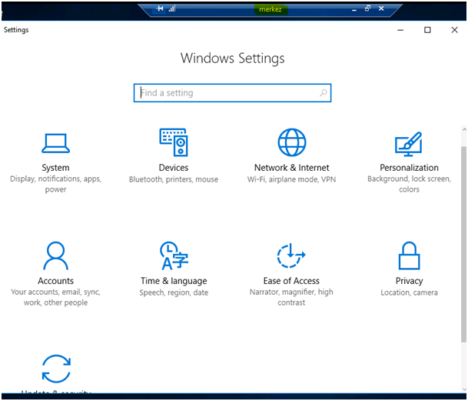Click 'Narrator, magnifier, high contrast' description

[x=291, y=297]
